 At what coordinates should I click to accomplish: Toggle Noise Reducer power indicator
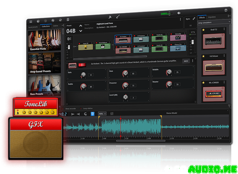97,43
